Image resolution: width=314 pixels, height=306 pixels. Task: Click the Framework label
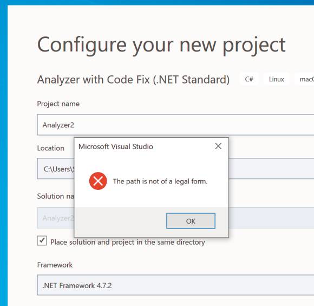[55, 265]
